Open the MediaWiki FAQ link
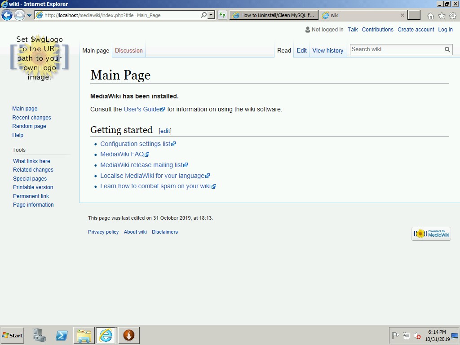This screenshot has width=460, height=345. click(125, 155)
